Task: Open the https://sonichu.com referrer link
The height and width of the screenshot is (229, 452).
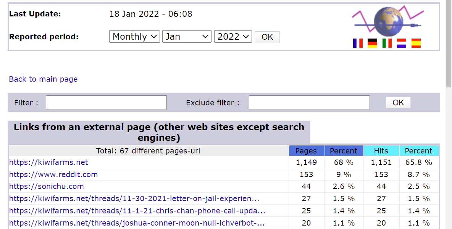Action: 47,186
